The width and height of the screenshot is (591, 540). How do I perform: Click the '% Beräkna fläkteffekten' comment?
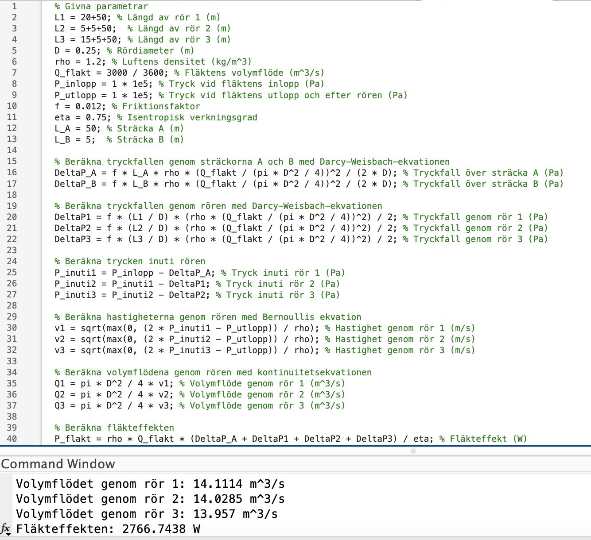click(114, 428)
